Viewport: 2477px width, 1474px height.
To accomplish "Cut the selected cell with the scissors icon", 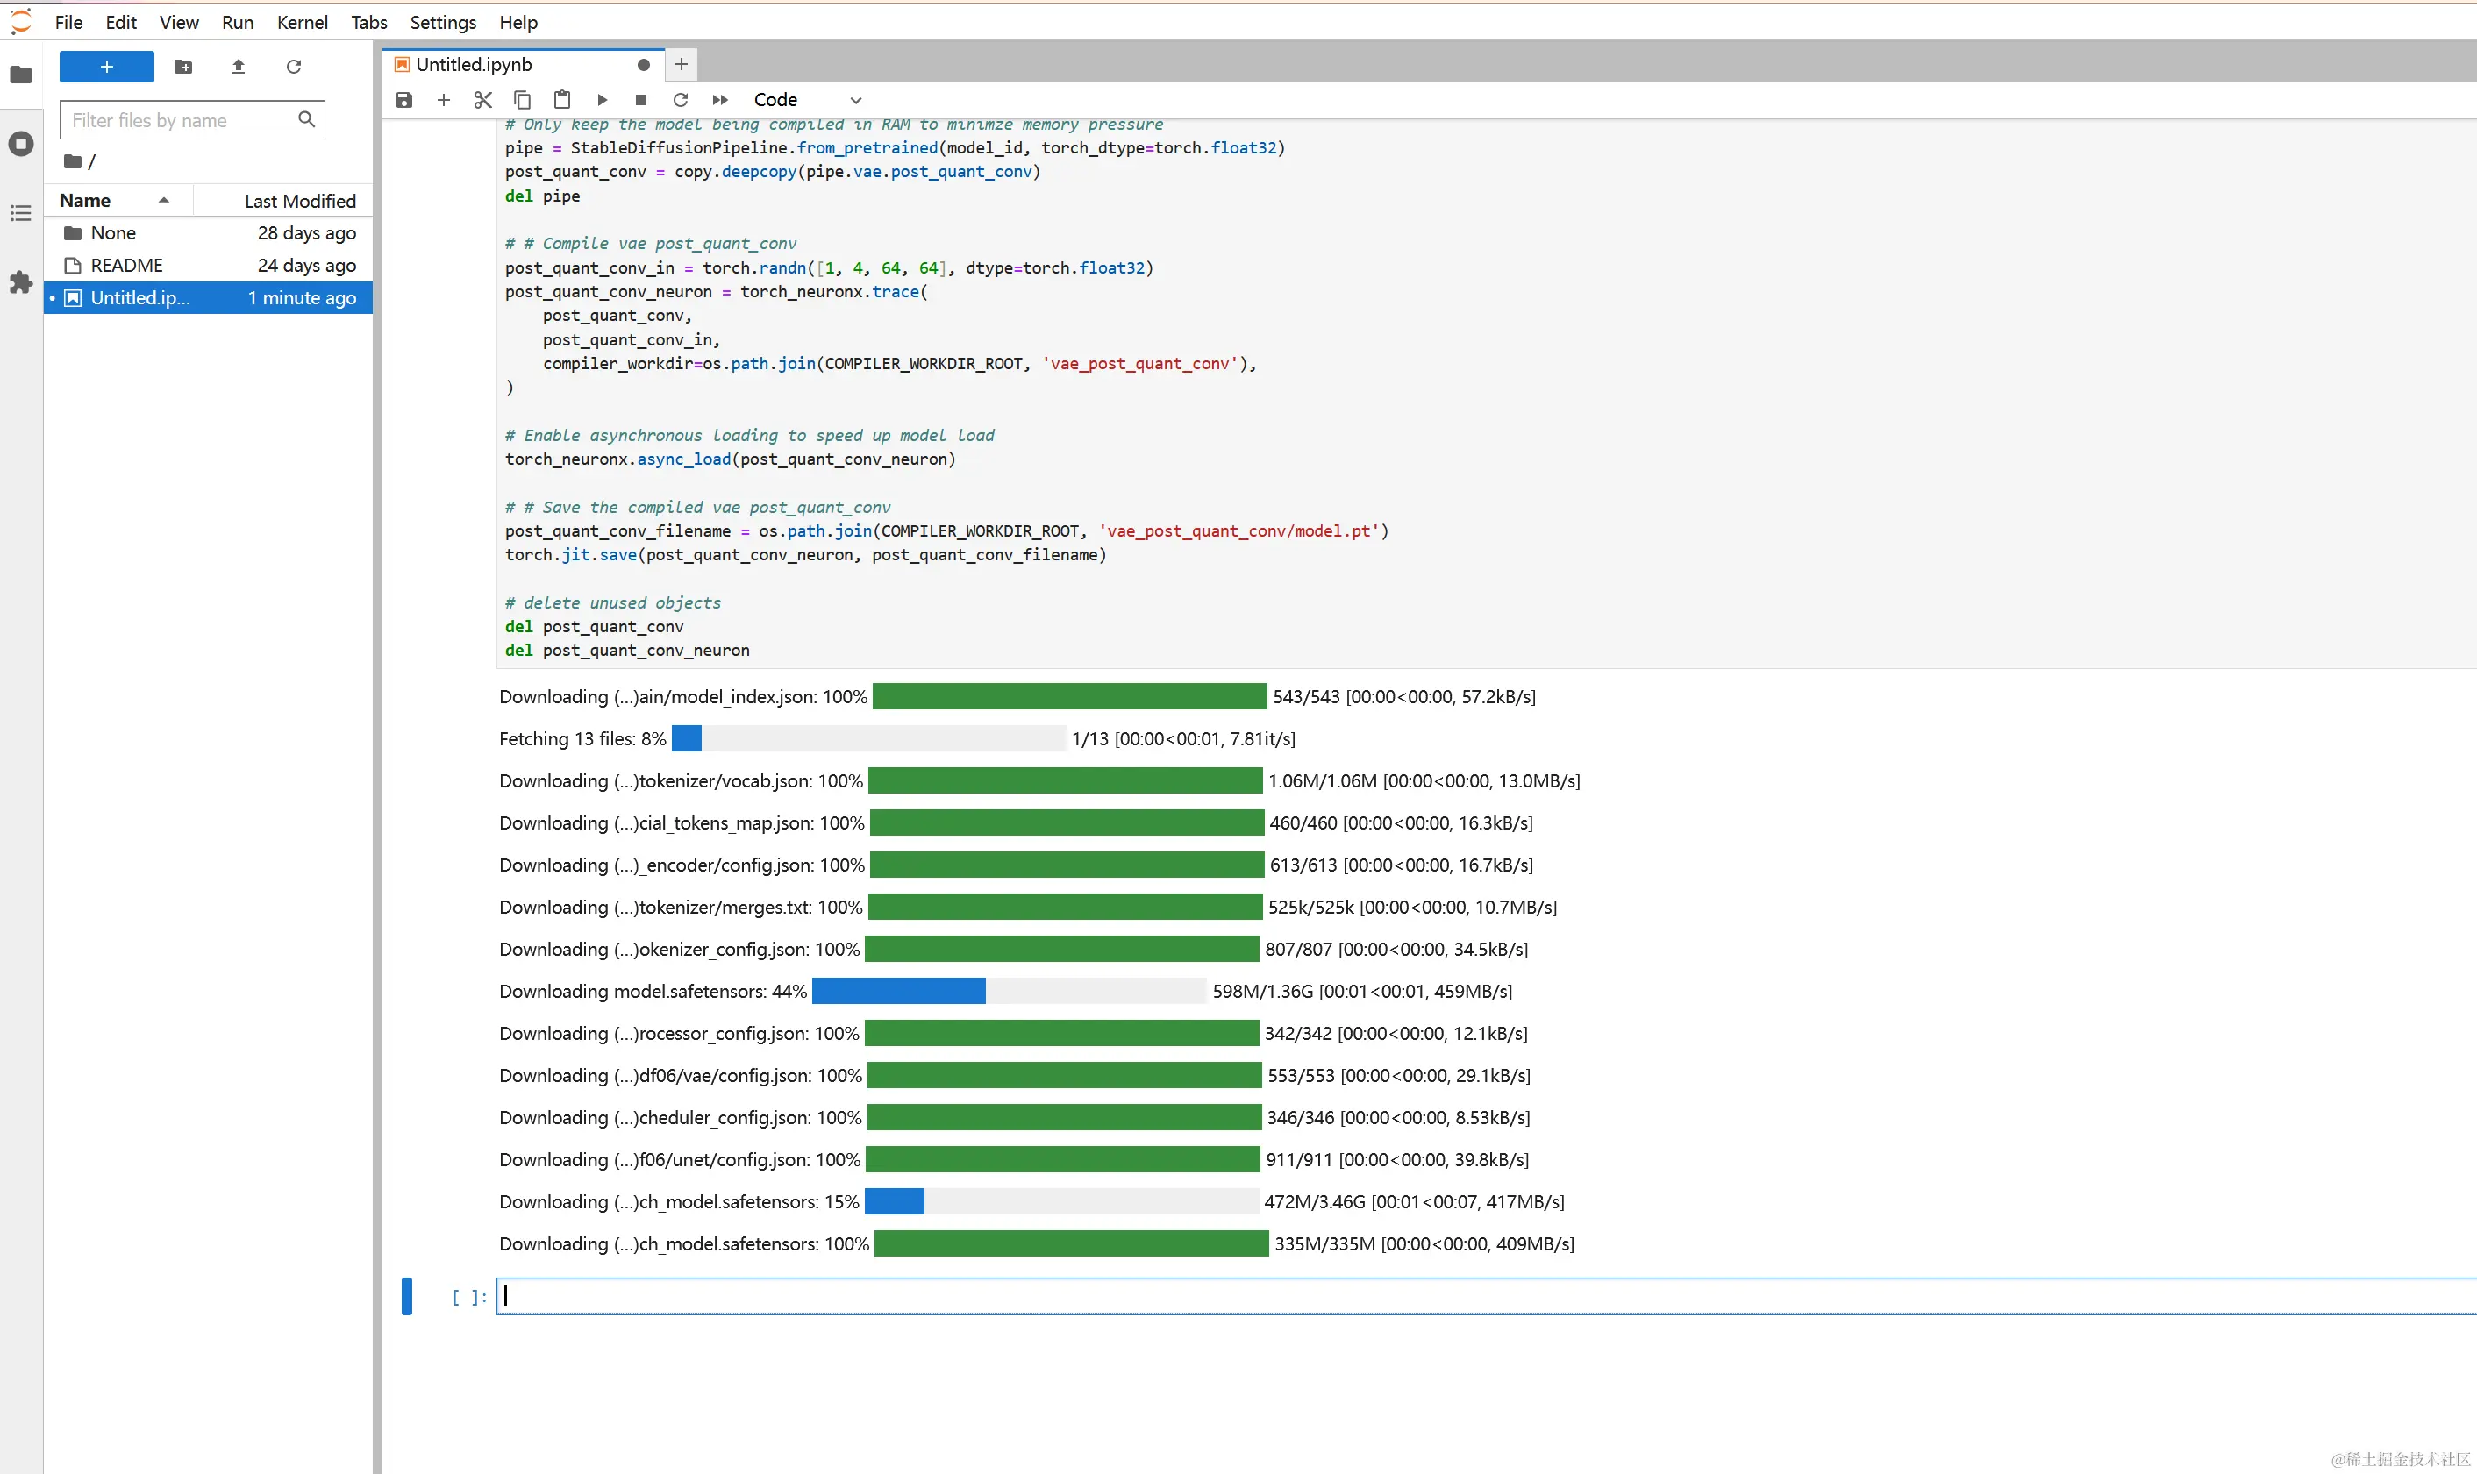I will [x=483, y=99].
